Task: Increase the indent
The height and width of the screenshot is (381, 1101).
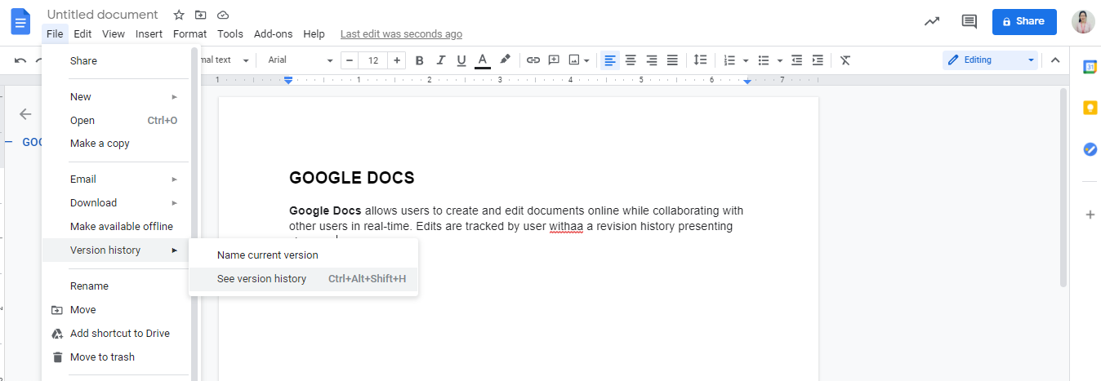Action: coord(817,60)
